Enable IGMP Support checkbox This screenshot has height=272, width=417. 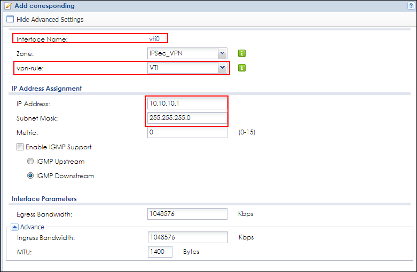pyautogui.click(x=20, y=147)
